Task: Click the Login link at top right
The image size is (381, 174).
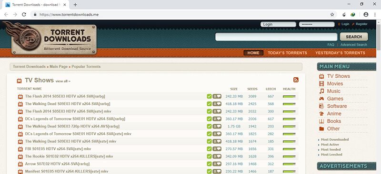Action: [x=345, y=24]
